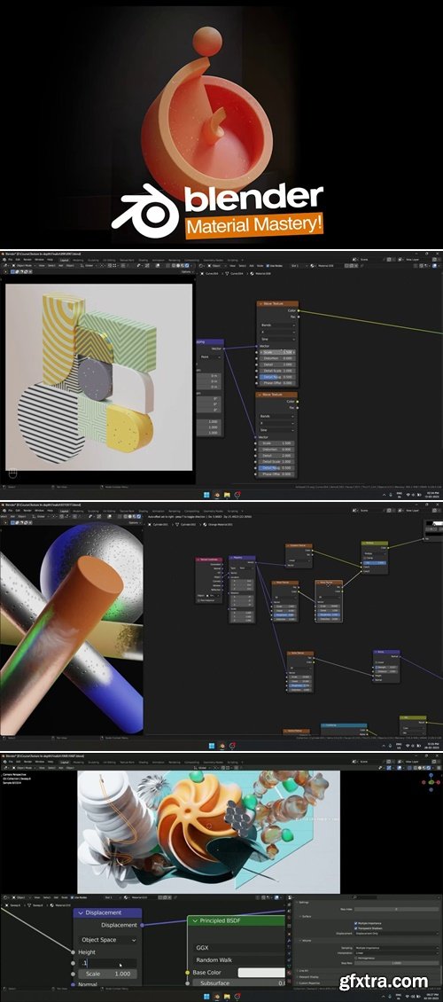Click Blender taskbar icon below bottom Blender window
This screenshot has height=1002, width=443.
[216, 997]
